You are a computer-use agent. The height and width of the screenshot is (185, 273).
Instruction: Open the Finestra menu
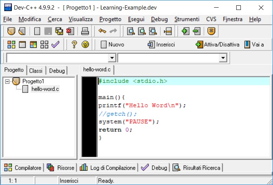pos(233,19)
